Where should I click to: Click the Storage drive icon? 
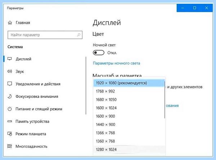click(x=10, y=121)
